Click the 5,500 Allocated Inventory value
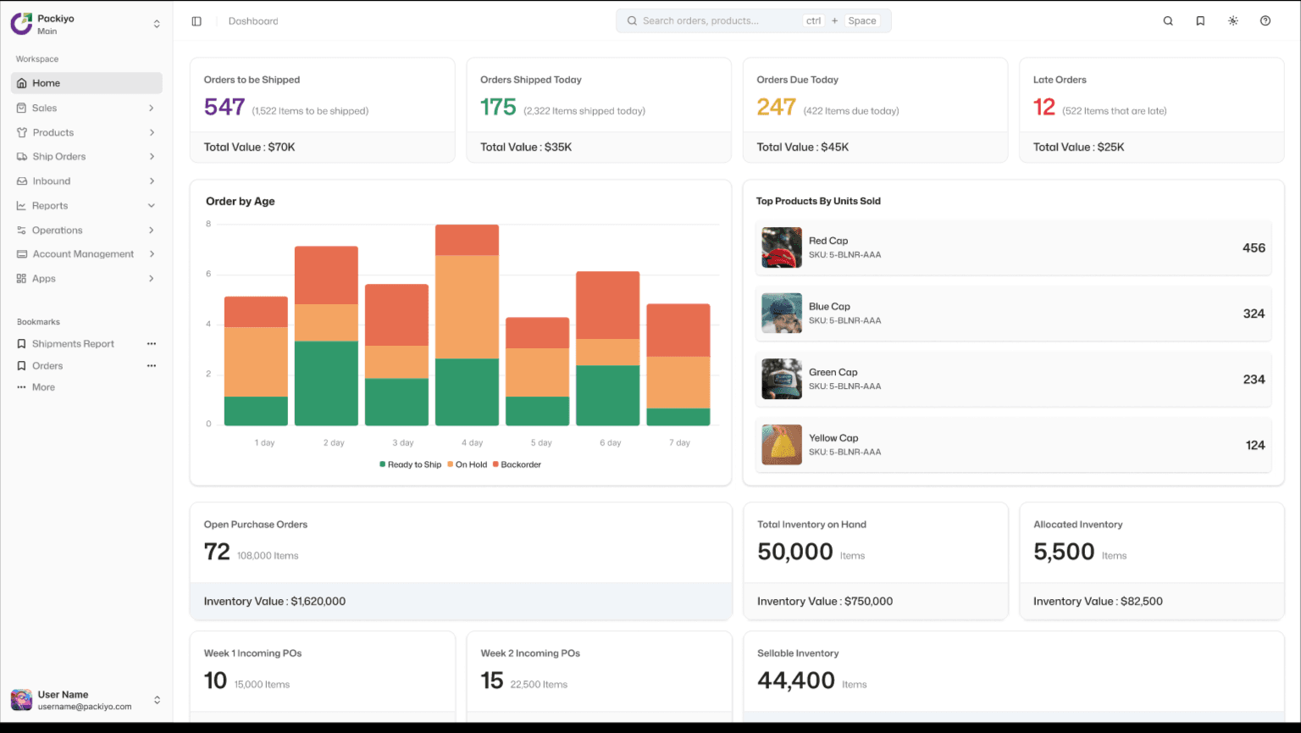The image size is (1301, 733). (x=1064, y=552)
